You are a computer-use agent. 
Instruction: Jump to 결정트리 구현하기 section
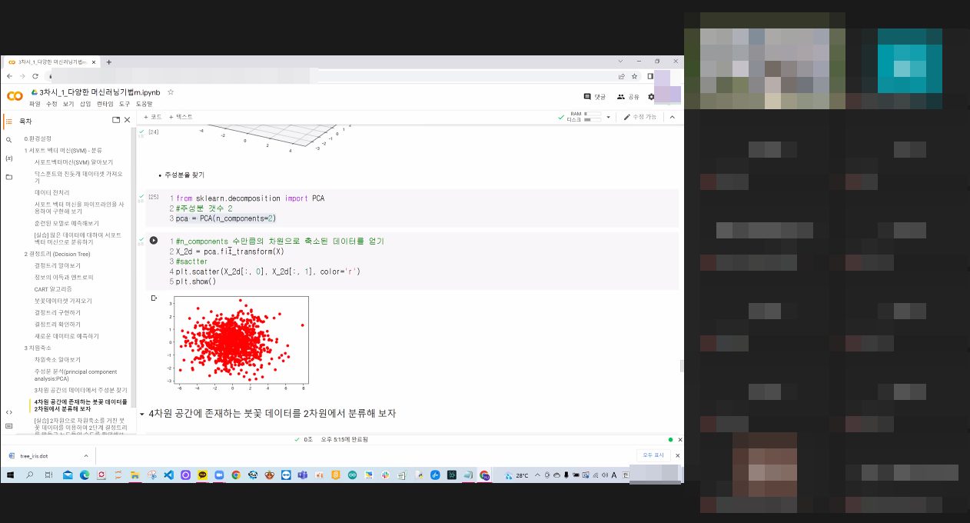pos(57,313)
